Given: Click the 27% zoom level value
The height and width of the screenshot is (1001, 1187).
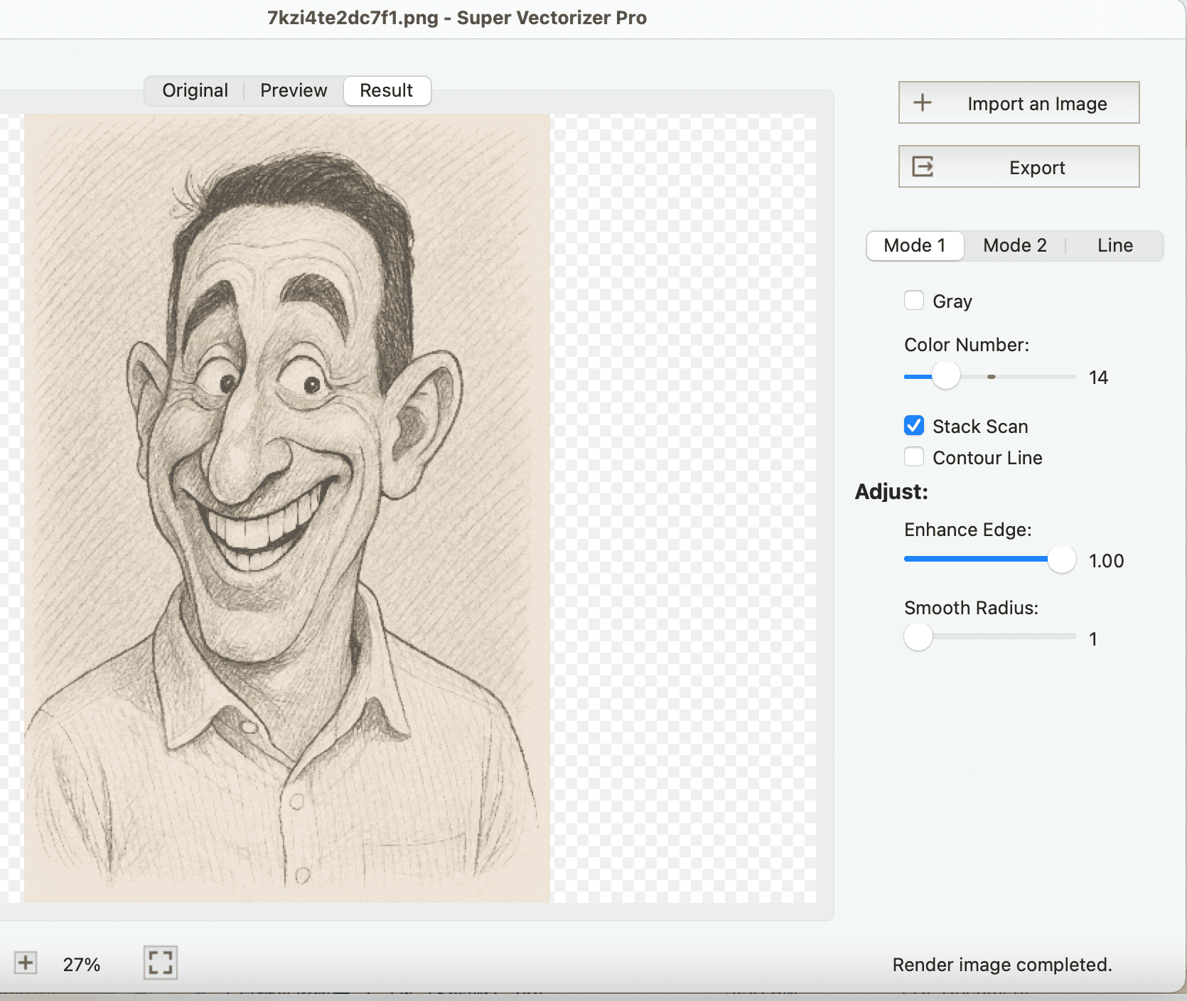Looking at the screenshot, I should (x=82, y=965).
